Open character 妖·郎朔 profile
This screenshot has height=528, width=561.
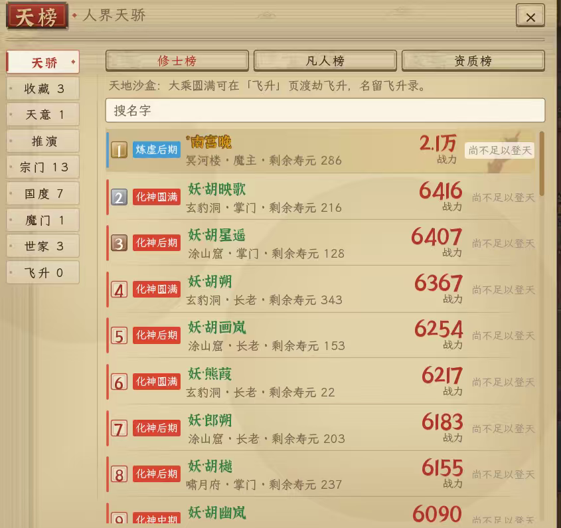coord(210,420)
